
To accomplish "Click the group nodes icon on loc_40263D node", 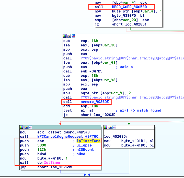I will [114, 127].
